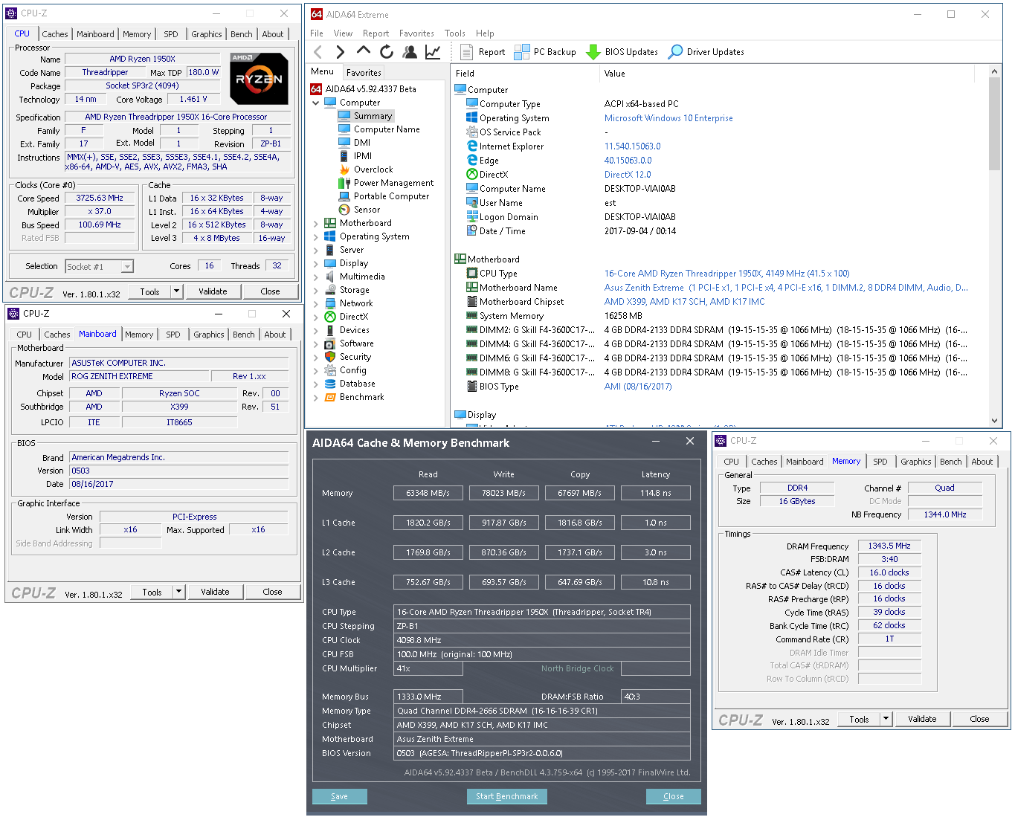Screen dimensions: 1015x820
Task: Expand the Motherboard tree node
Action: pyautogui.click(x=316, y=223)
